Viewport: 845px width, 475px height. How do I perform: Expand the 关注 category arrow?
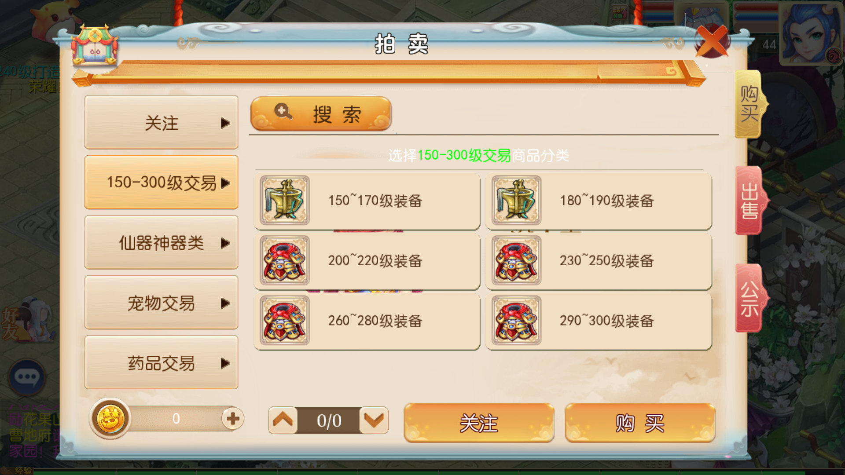click(x=225, y=123)
